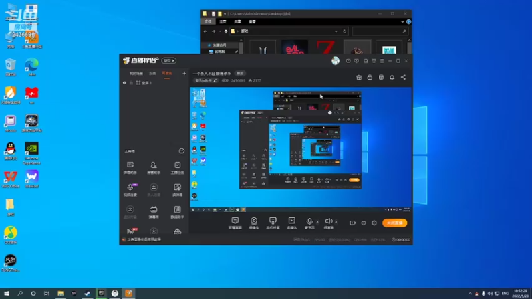Click the edit pencil on the category tag
This screenshot has height=299, width=532.
coord(215,80)
